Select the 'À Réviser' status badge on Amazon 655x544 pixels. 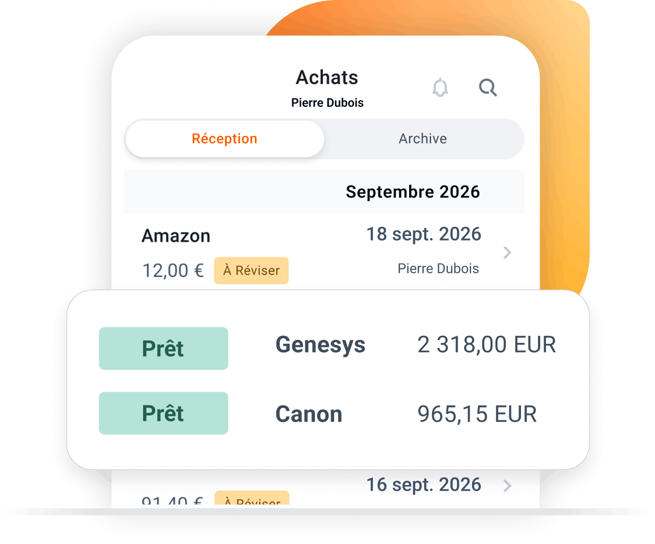(x=251, y=270)
